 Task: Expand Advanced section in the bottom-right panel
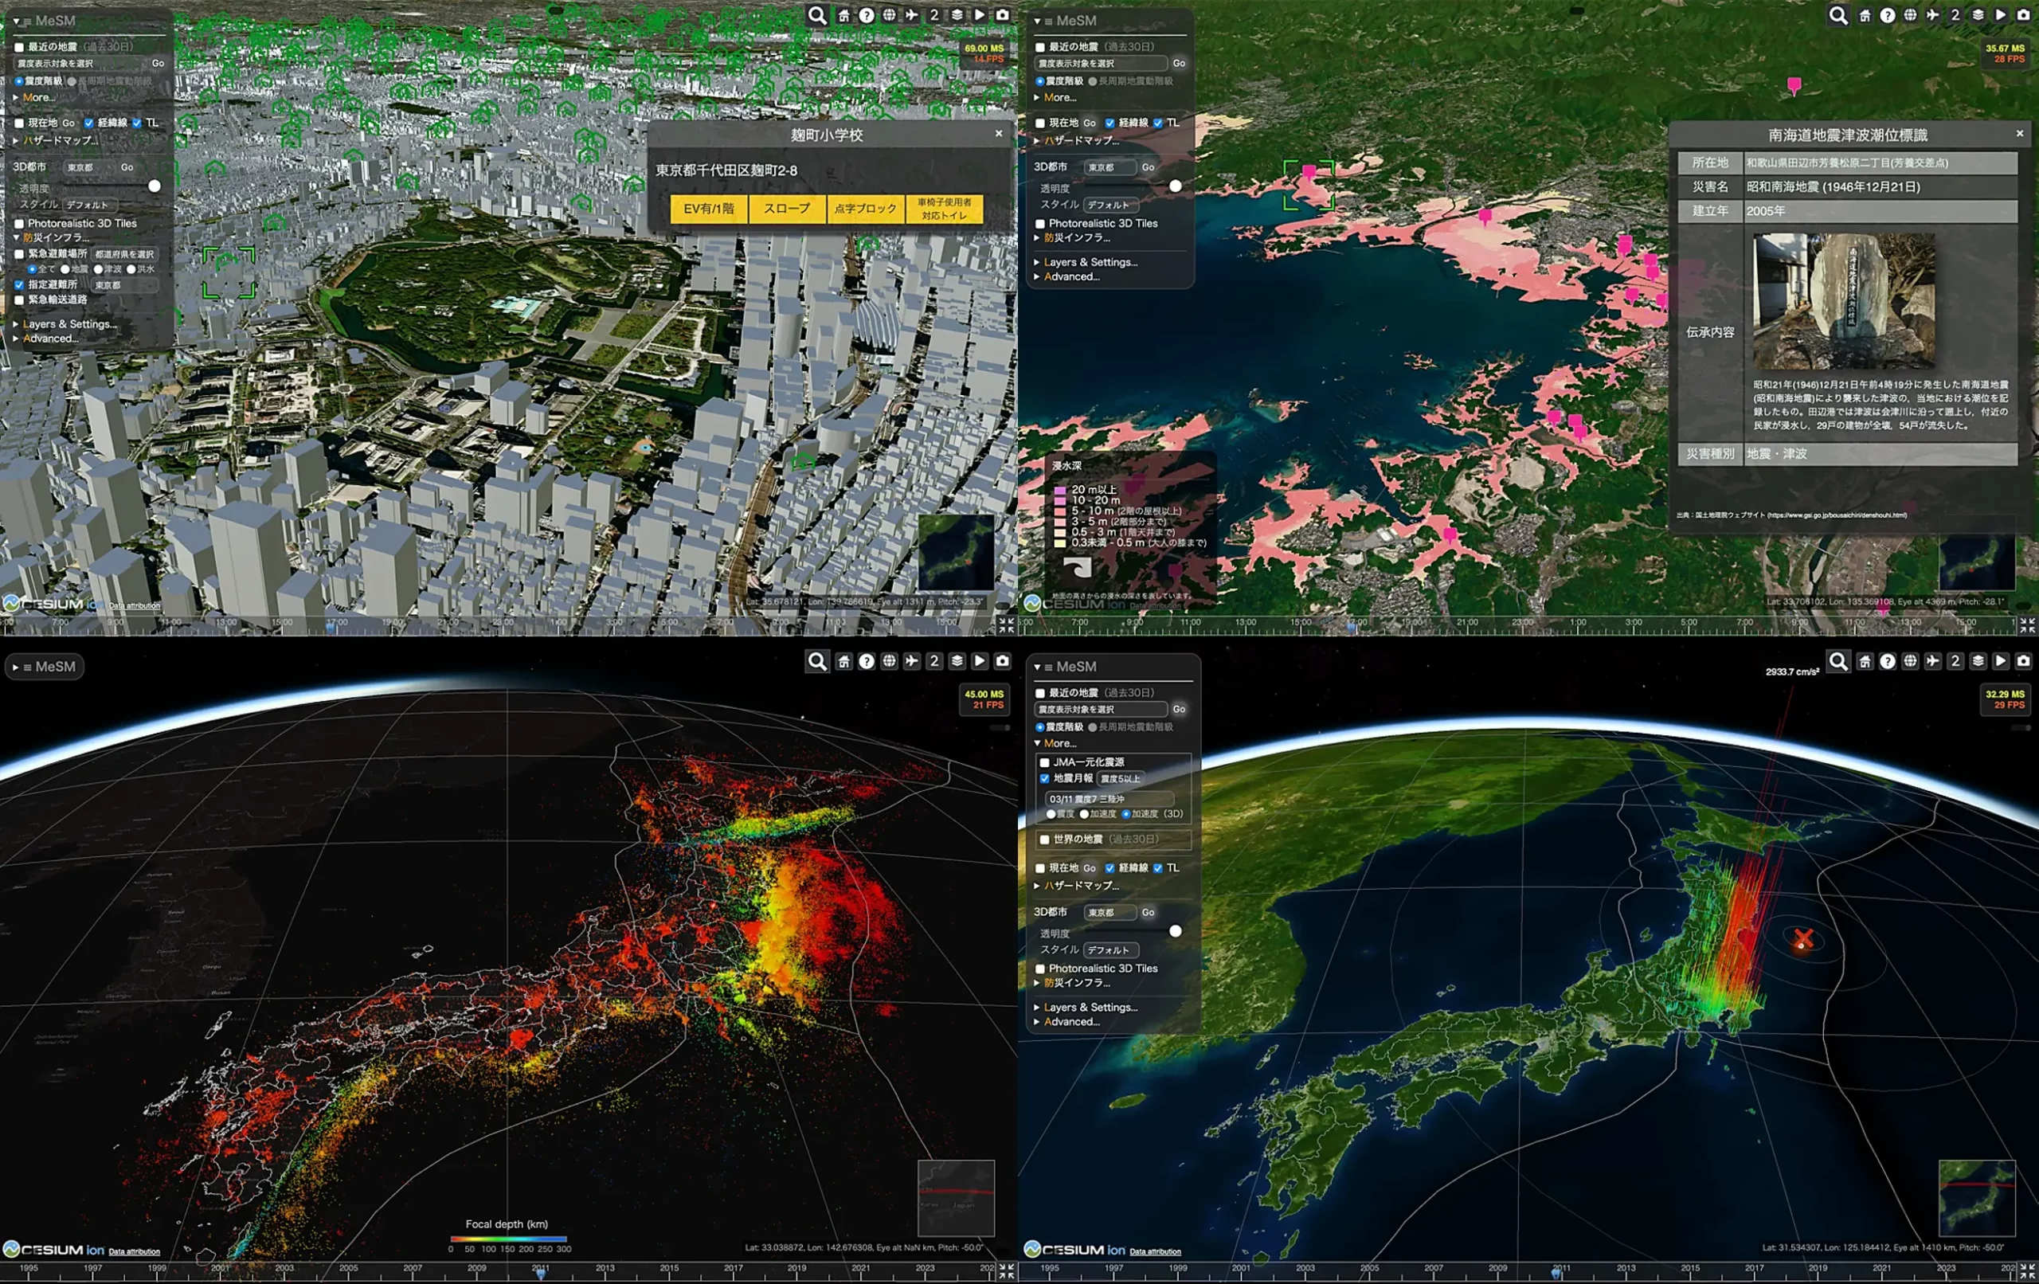point(1070,1021)
